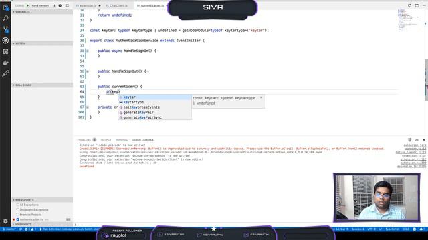The image size is (428, 240).
Task: Click Run Extension in the status bar
Action: click(x=68, y=229)
